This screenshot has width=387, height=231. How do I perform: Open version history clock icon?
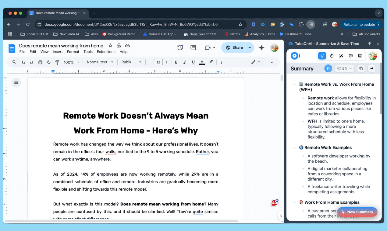point(180,47)
